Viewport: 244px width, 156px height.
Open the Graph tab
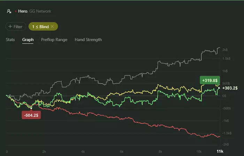click(28, 40)
